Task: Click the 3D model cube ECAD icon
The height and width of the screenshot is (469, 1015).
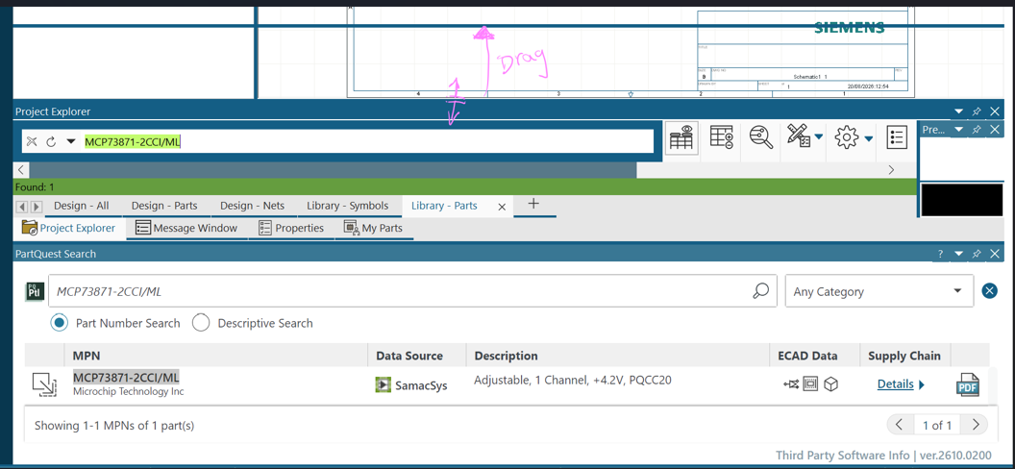Action: click(x=831, y=384)
